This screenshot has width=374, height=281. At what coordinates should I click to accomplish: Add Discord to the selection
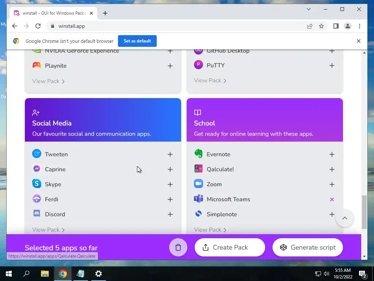coord(170,214)
